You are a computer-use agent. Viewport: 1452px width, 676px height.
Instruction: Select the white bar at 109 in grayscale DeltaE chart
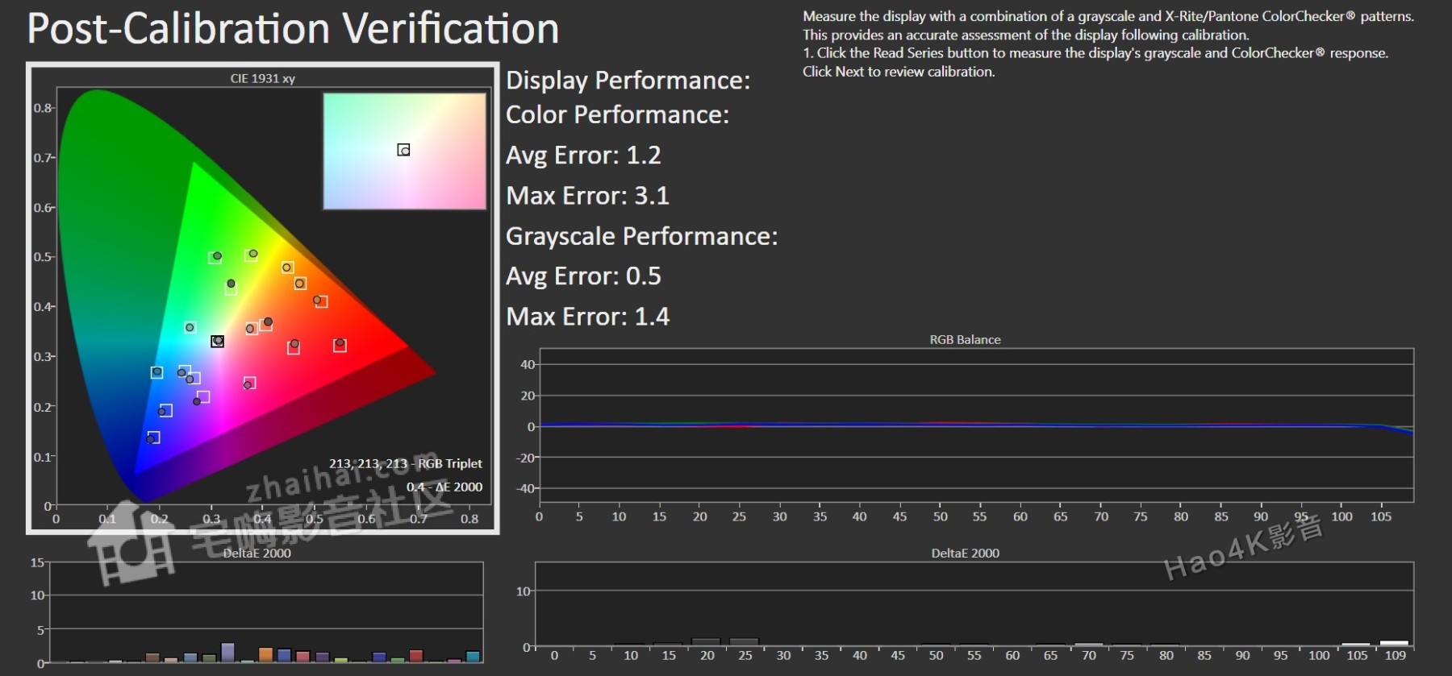[1394, 644]
